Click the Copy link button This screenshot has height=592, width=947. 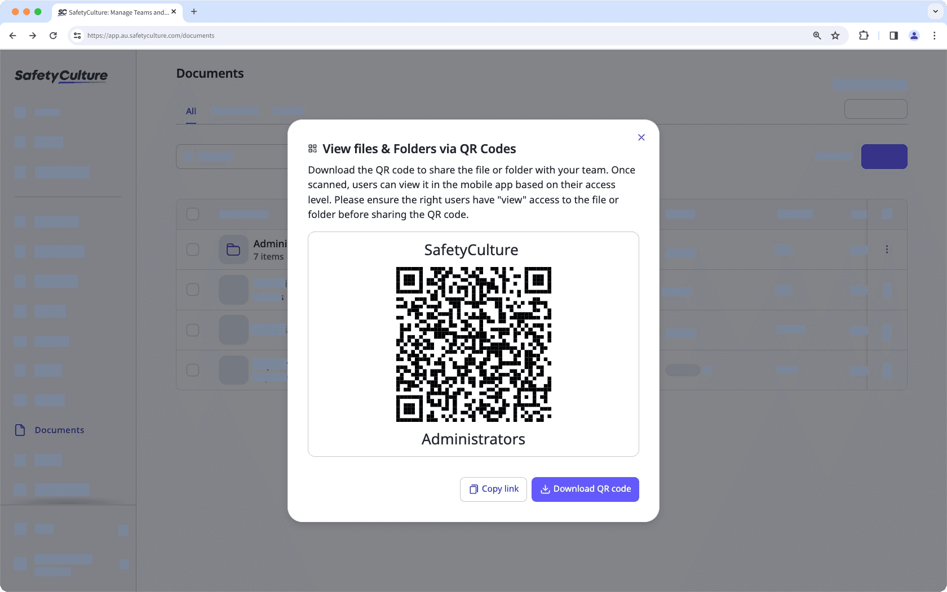click(x=493, y=489)
